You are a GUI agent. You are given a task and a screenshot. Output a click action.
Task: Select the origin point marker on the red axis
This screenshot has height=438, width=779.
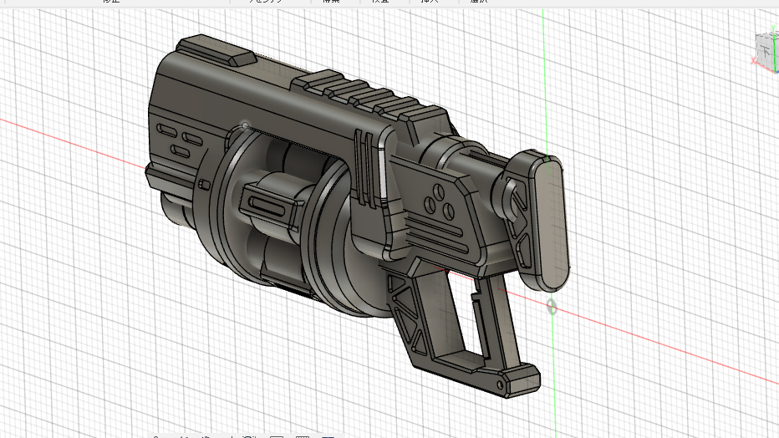pyautogui.click(x=552, y=307)
